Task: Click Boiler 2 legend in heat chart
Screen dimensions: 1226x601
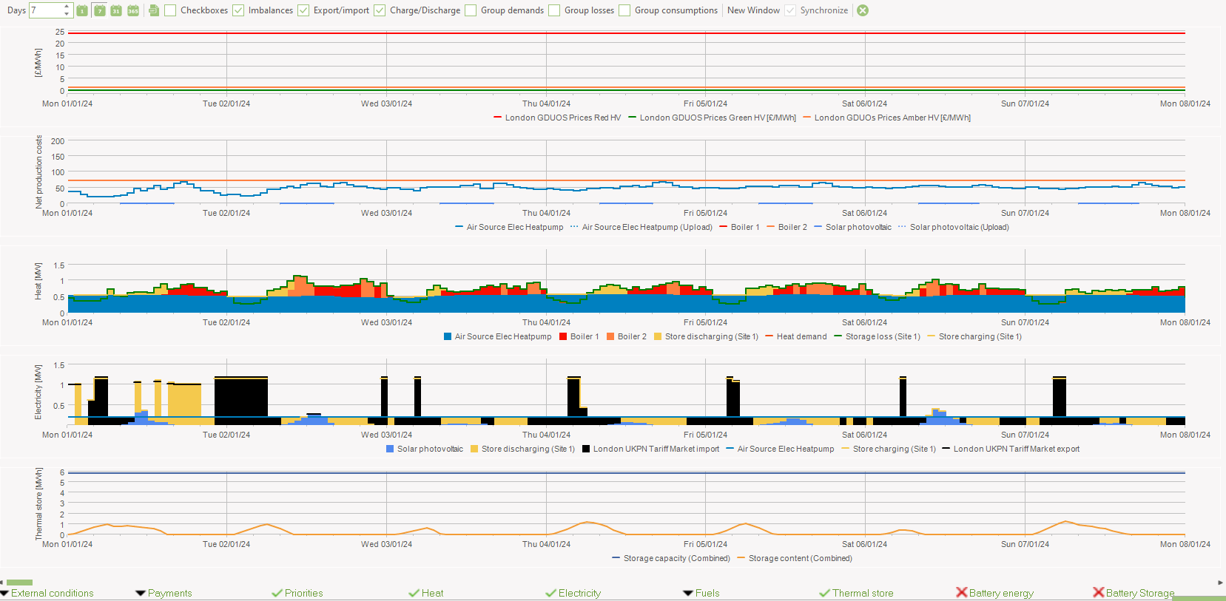Action: click(626, 336)
